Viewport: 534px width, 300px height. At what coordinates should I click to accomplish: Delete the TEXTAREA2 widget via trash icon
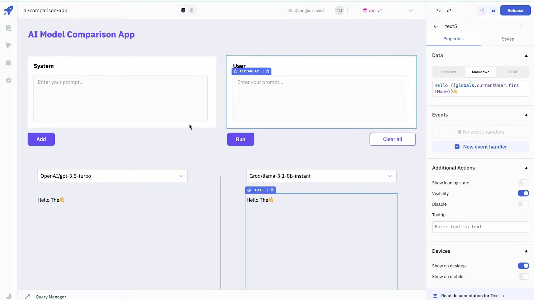click(x=267, y=71)
